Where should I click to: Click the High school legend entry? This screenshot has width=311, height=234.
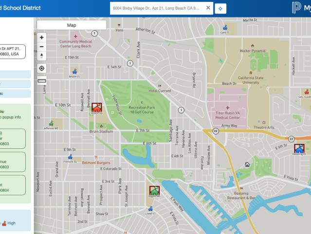pyautogui.click(x=8, y=223)
